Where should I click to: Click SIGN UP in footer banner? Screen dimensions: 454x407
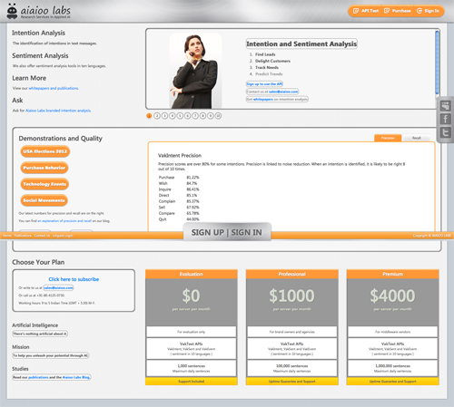click(208, 232)
